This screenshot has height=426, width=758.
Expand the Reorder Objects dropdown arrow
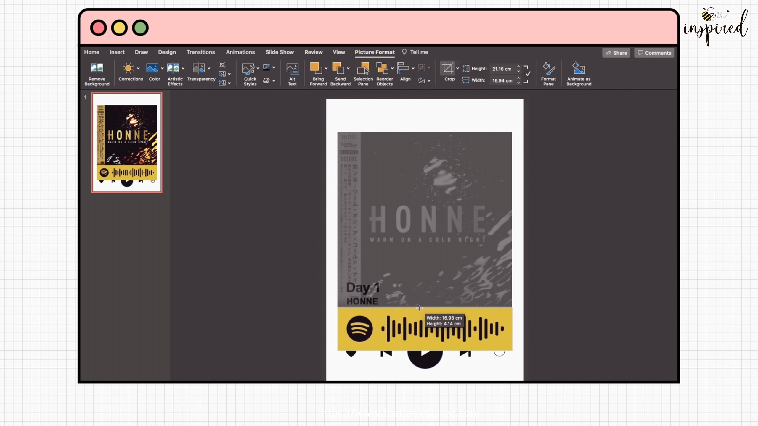(x=392, y=68)
